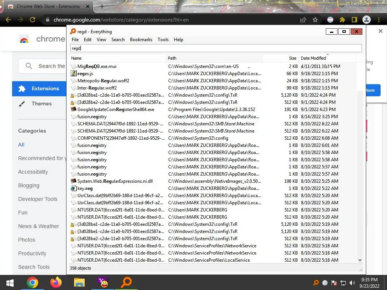This screenshot has width=387, height=290.
Task: Open Chrome three-dot menu
Action: point(379,20)
